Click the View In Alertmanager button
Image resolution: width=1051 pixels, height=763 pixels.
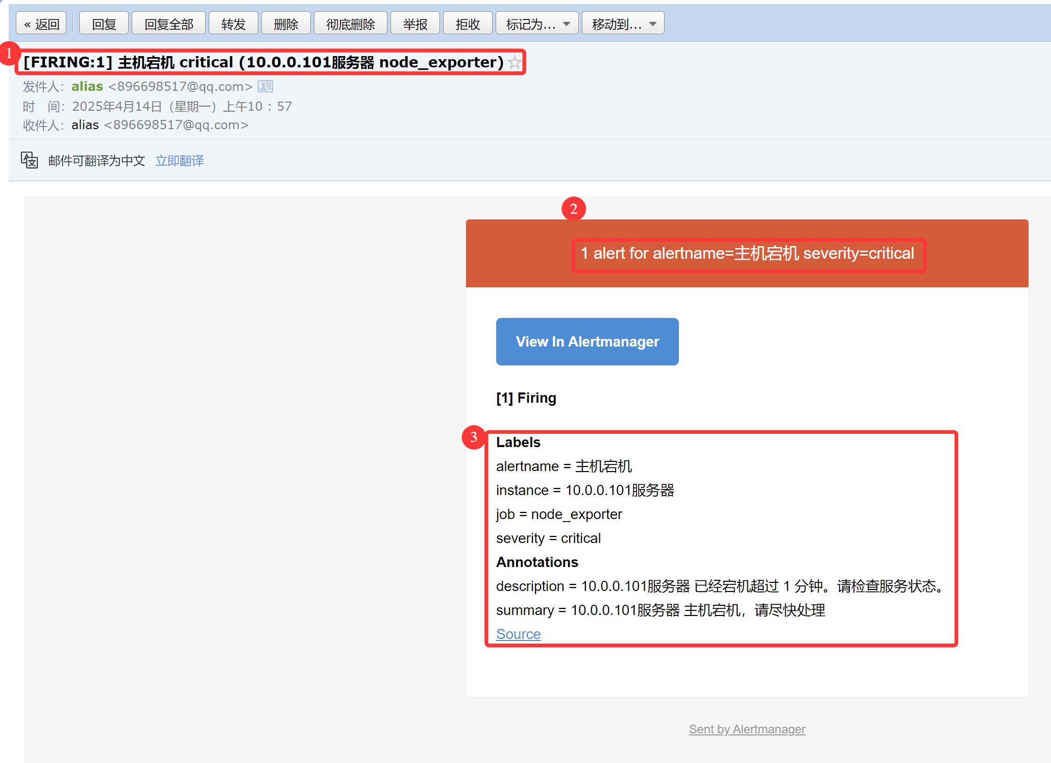point(587,341)
